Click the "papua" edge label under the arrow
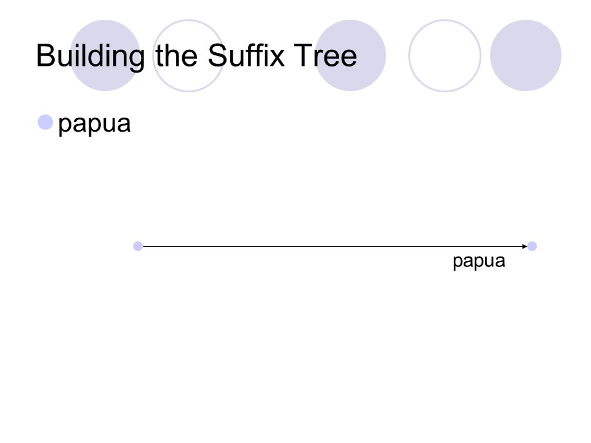The height and width of the screenshot is (443, 591). [x=479, y=261]
